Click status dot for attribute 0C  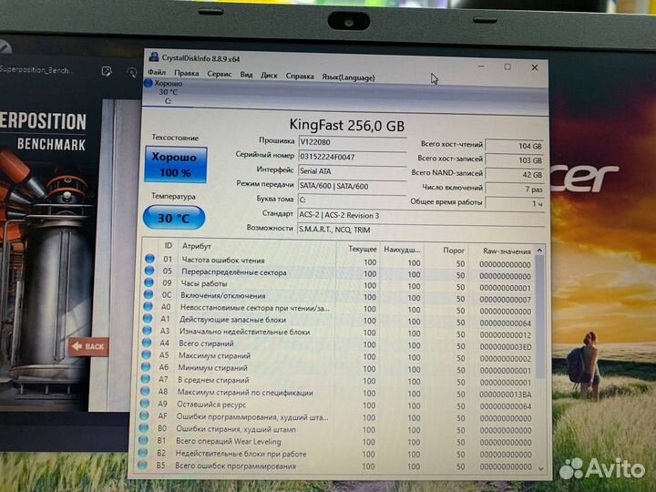(149, 294)
